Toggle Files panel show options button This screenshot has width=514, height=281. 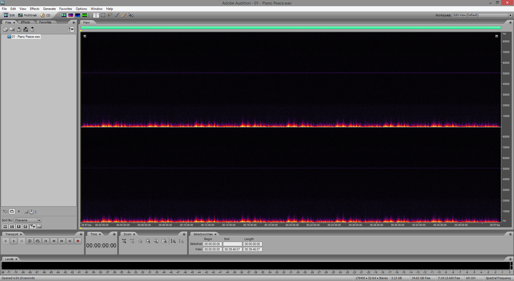tap(71, 29)
